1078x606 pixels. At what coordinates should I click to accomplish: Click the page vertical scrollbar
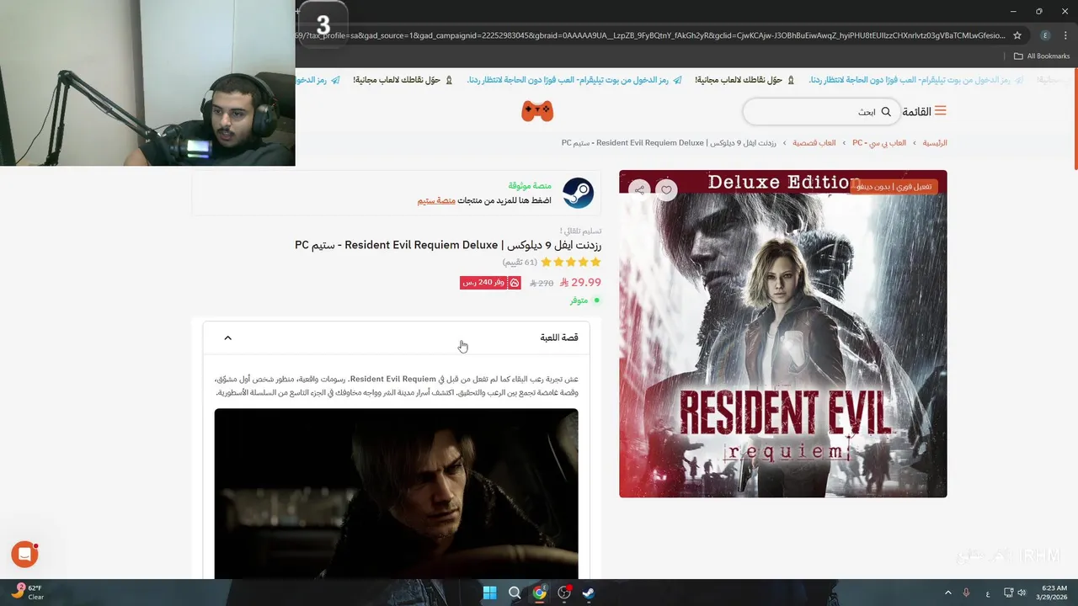click(x=1075, y=118)
